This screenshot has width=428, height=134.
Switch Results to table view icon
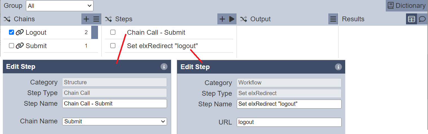(411, 19)
